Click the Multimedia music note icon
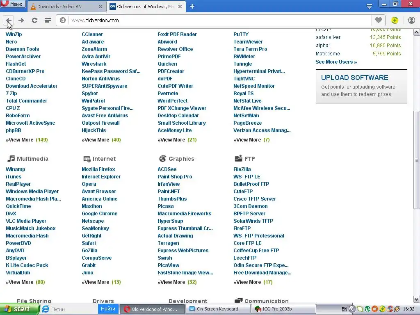 pos(11,158)
